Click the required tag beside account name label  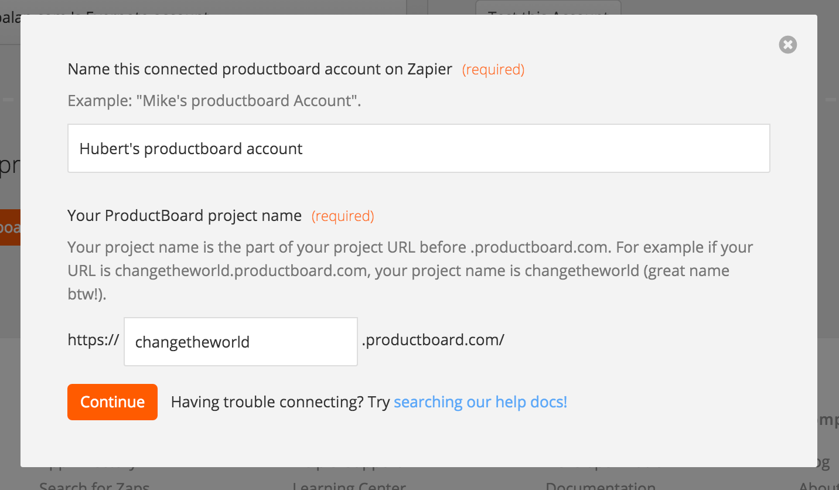(493, 70)
